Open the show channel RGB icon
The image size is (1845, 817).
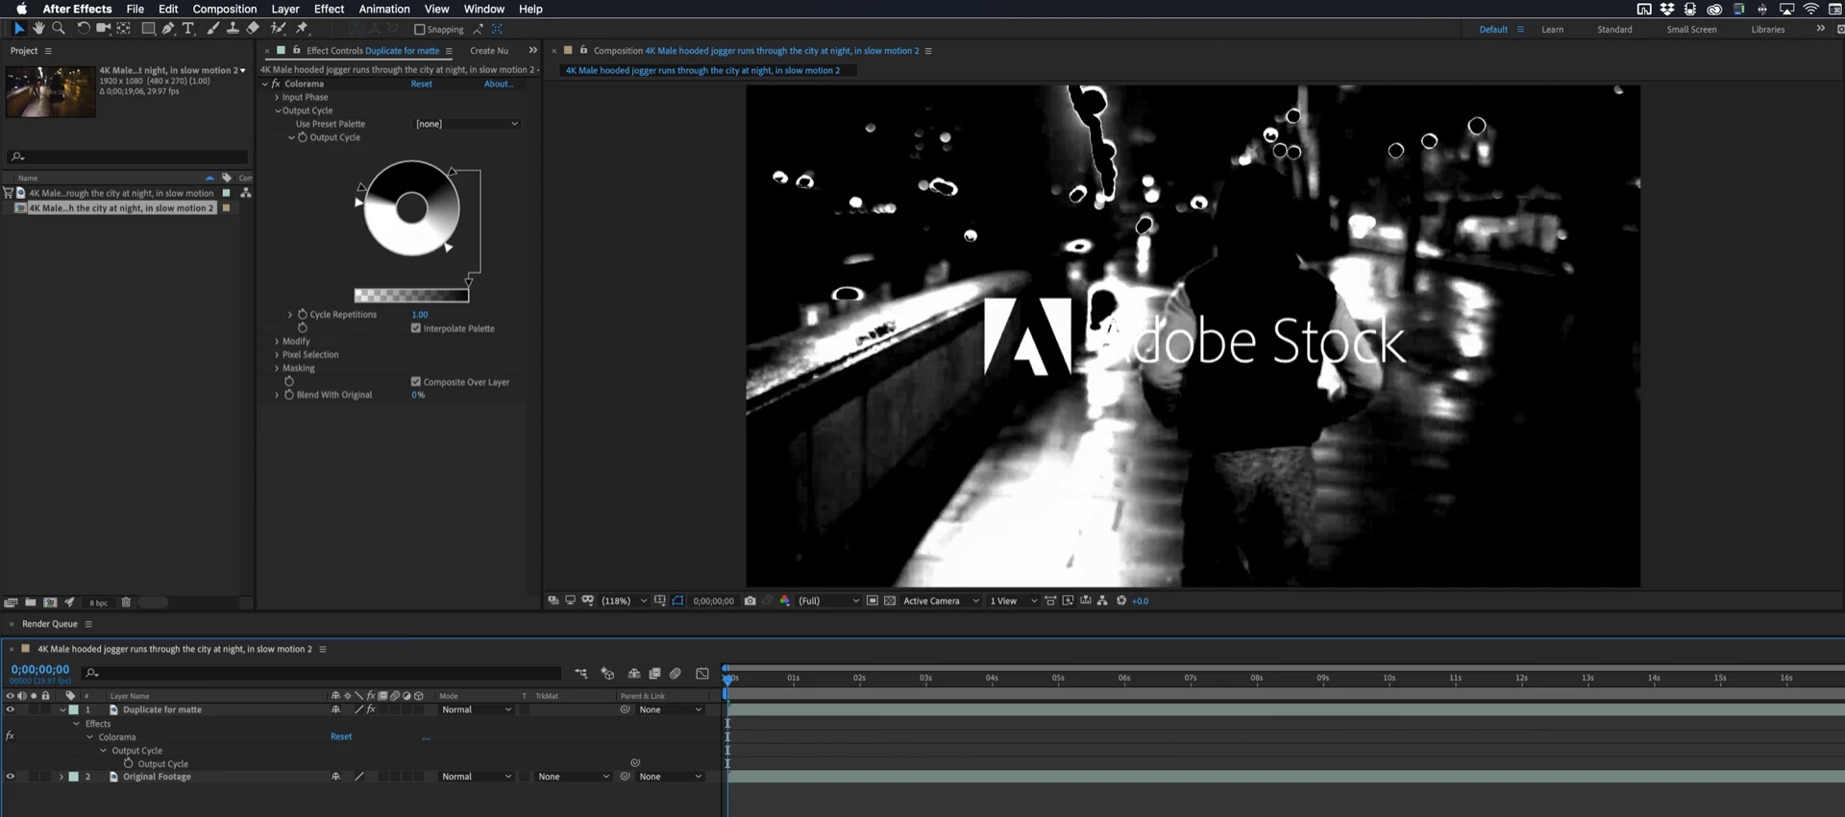(785, 601)
